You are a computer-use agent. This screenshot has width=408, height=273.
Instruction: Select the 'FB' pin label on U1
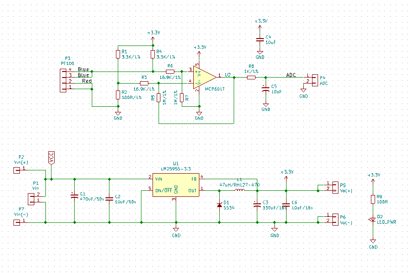pyautogui.click(x=194, y=179)
